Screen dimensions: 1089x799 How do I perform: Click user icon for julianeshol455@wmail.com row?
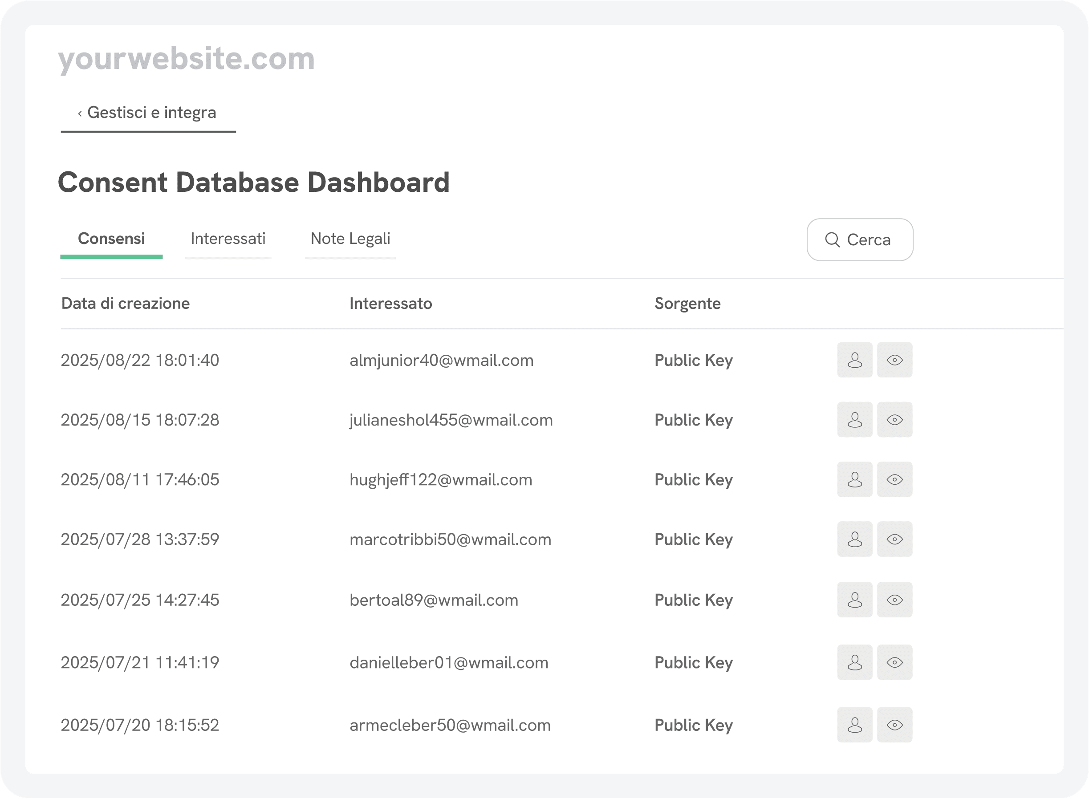[854, 419]
